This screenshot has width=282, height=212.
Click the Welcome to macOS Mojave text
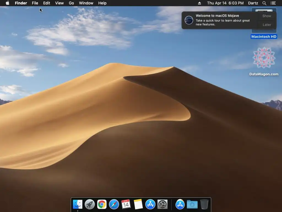coord(217,16)
